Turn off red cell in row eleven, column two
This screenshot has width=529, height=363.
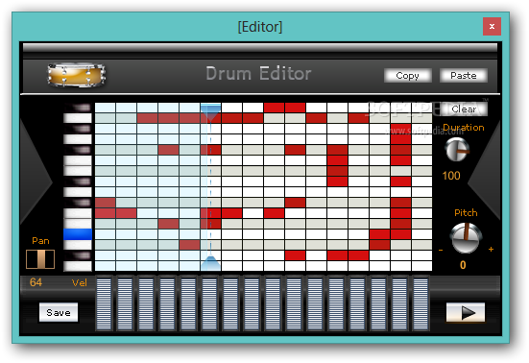(126, 213)
